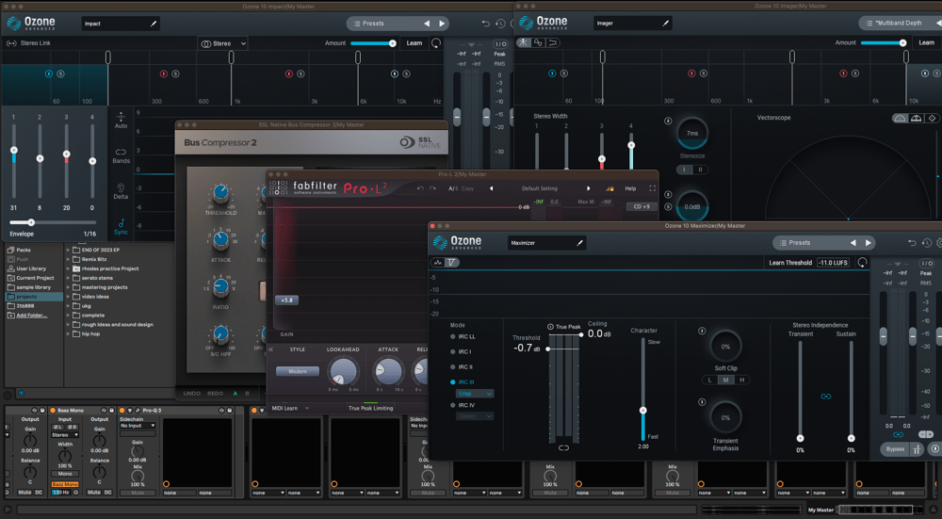Click the Pro-L 2 undo arrow

(x=420, y=188)
